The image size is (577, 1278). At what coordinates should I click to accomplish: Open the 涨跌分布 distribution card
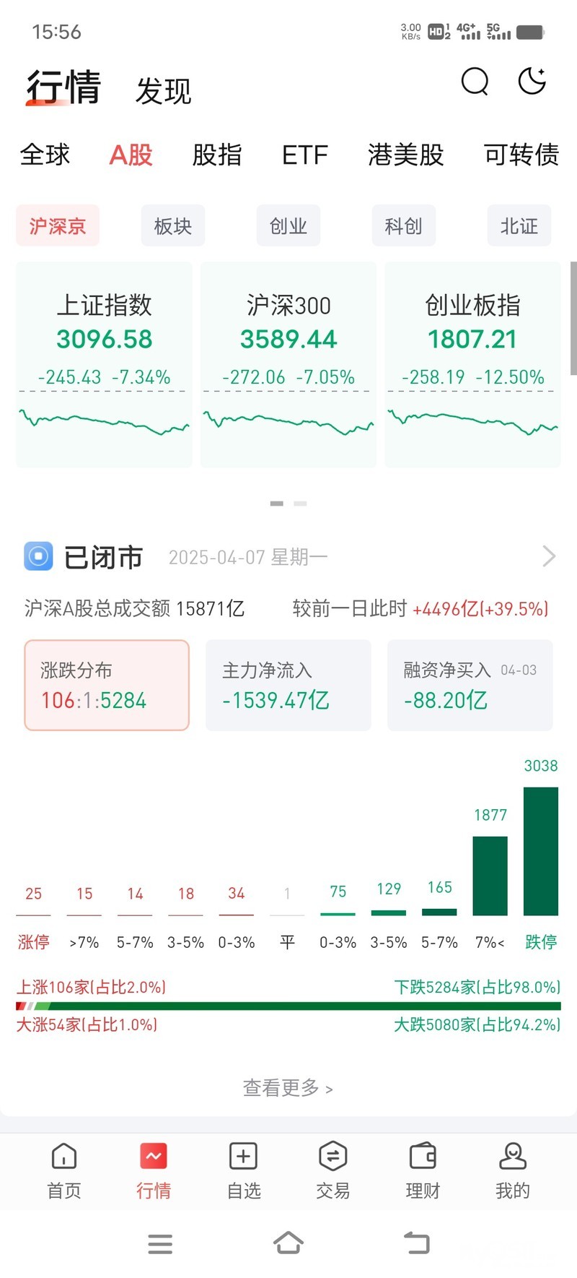point(107,685)
